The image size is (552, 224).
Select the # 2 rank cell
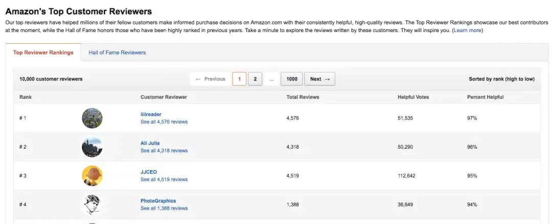tap(22, 147)
